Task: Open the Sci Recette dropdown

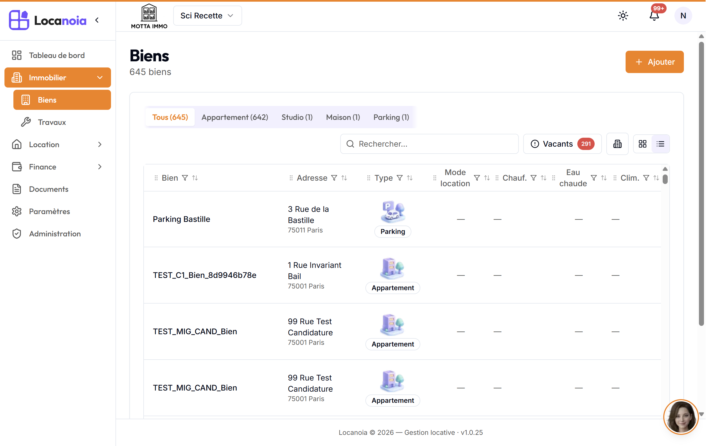Action: point(208,16)
